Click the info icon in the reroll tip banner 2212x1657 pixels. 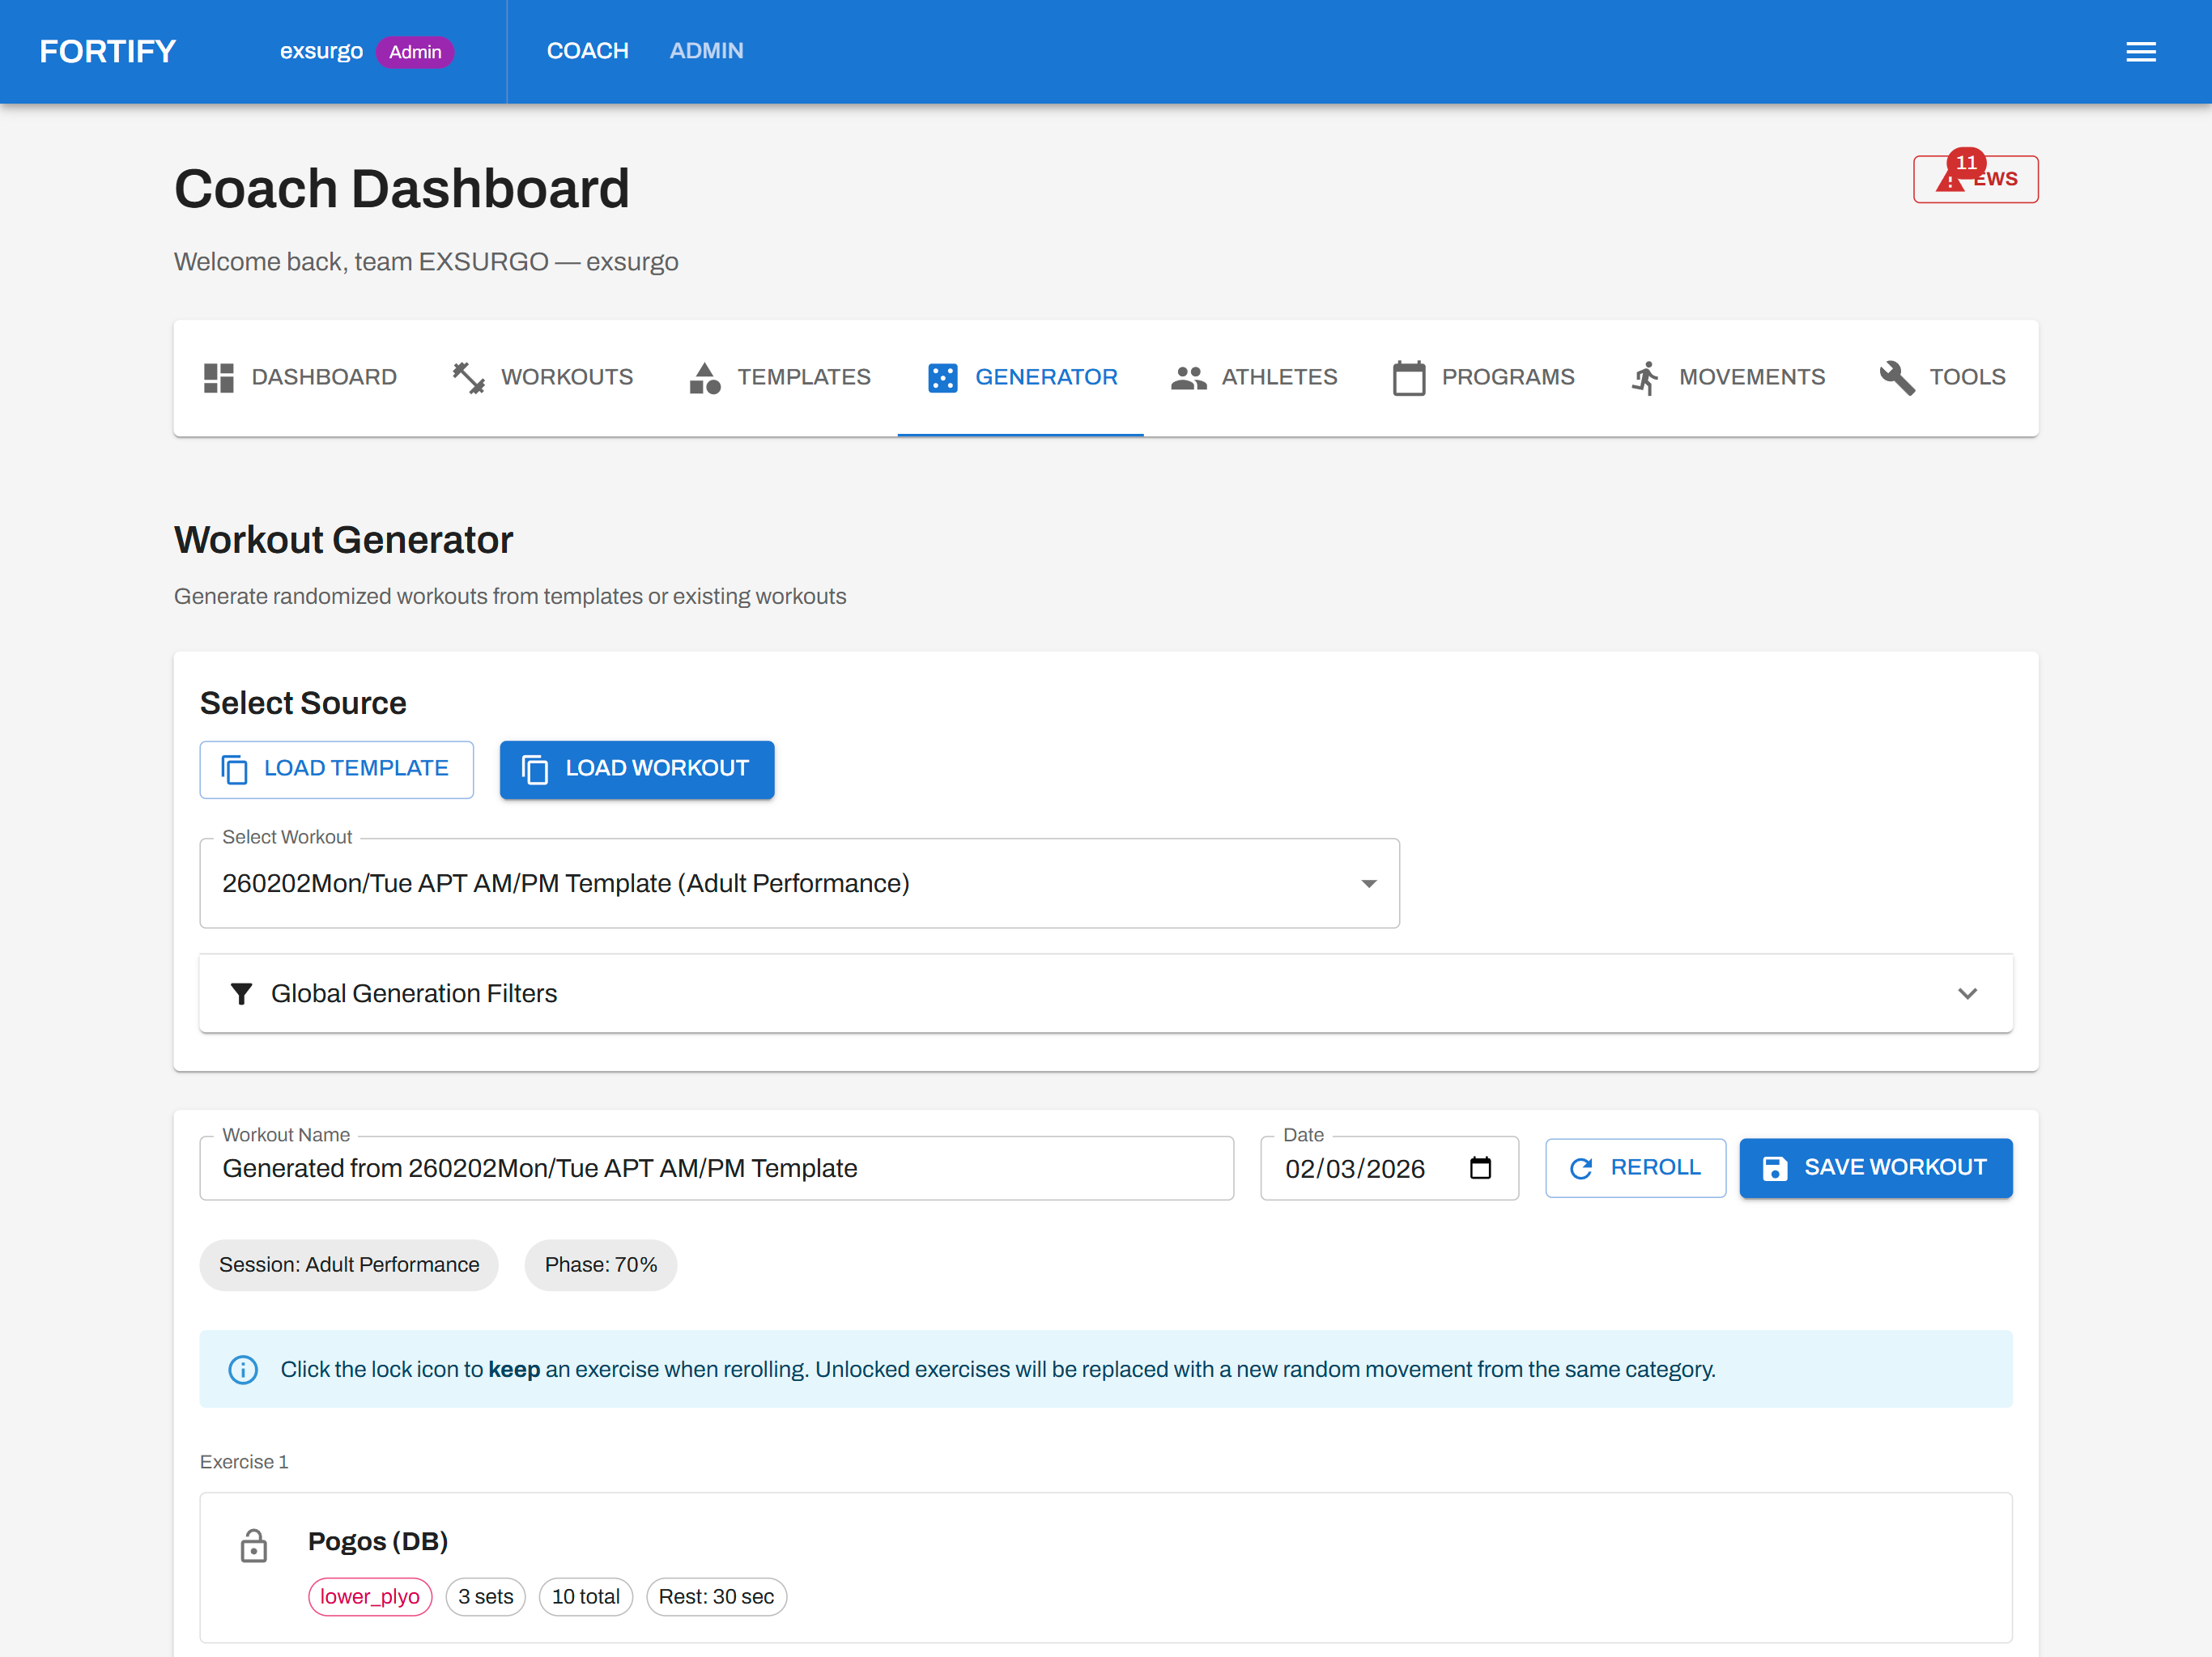point(243,1369)
